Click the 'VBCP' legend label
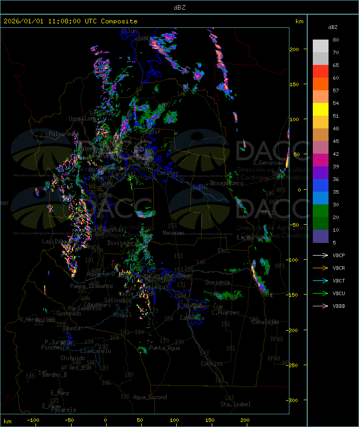359x427 pixels. point(339,256)
